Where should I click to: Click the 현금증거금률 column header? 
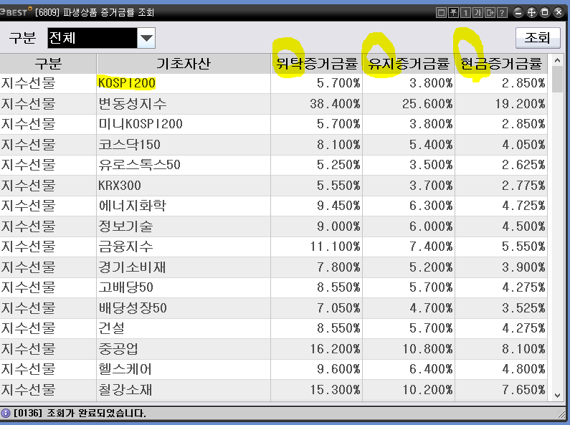[x=501, y=64]
